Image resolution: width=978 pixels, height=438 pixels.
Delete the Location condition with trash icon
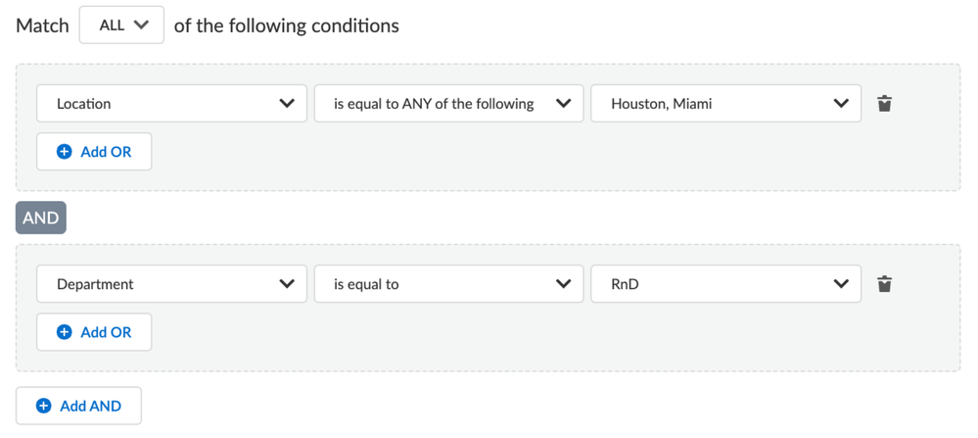point(884,104)
